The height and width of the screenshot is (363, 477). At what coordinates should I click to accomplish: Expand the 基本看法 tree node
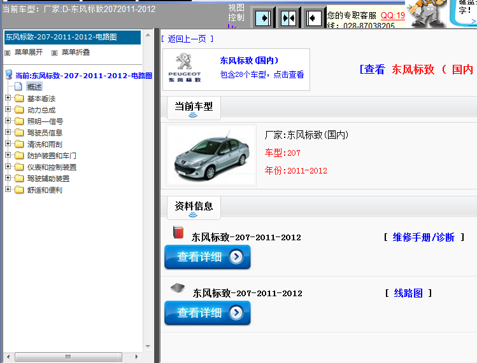(8, 98)
